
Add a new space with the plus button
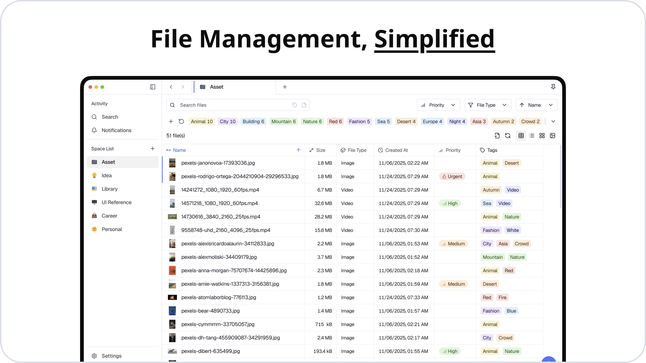click(153, 148)
